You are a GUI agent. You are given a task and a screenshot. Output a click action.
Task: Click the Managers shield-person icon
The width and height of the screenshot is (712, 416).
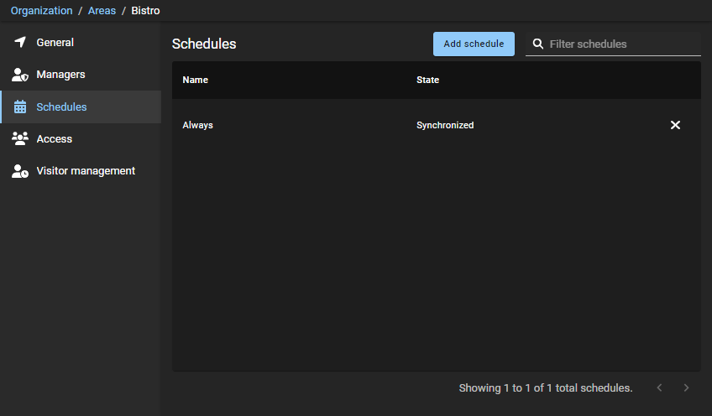point(20,75)
